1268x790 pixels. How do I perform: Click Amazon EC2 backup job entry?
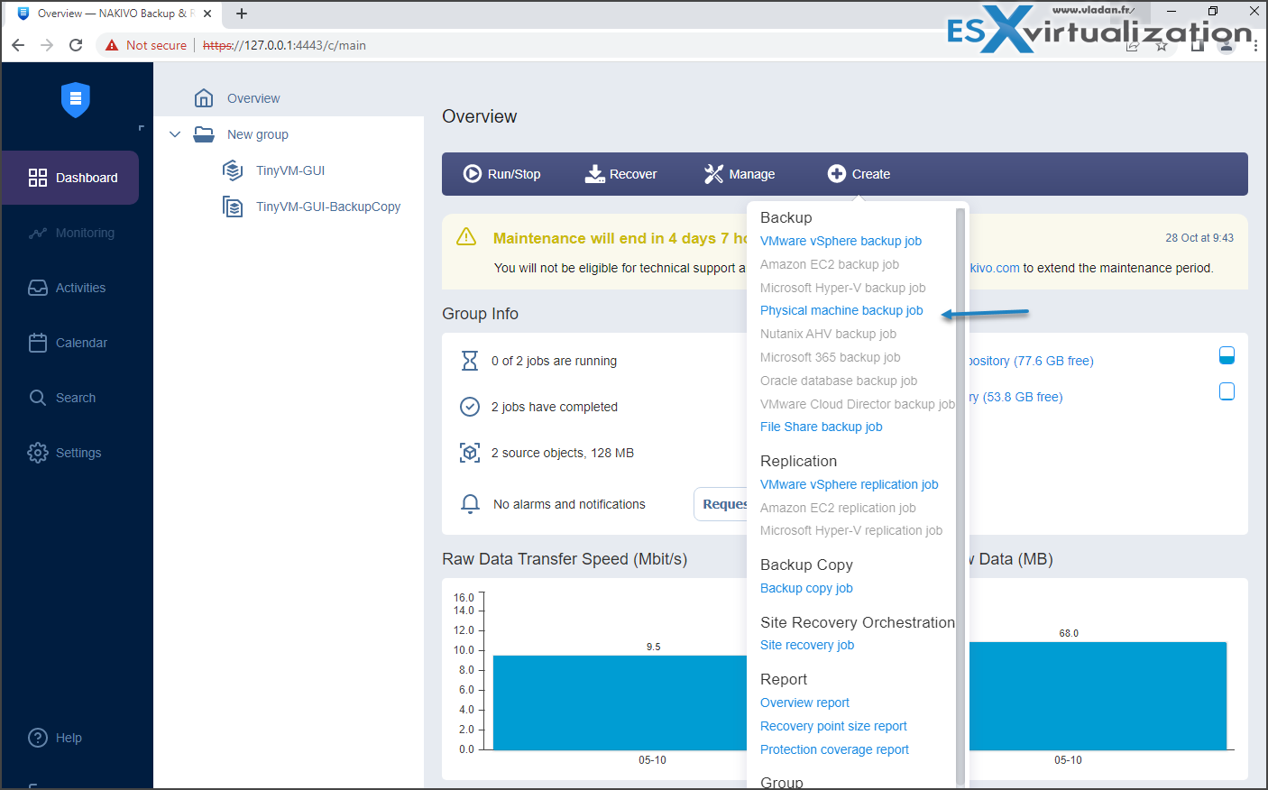[x=830, y=264]
